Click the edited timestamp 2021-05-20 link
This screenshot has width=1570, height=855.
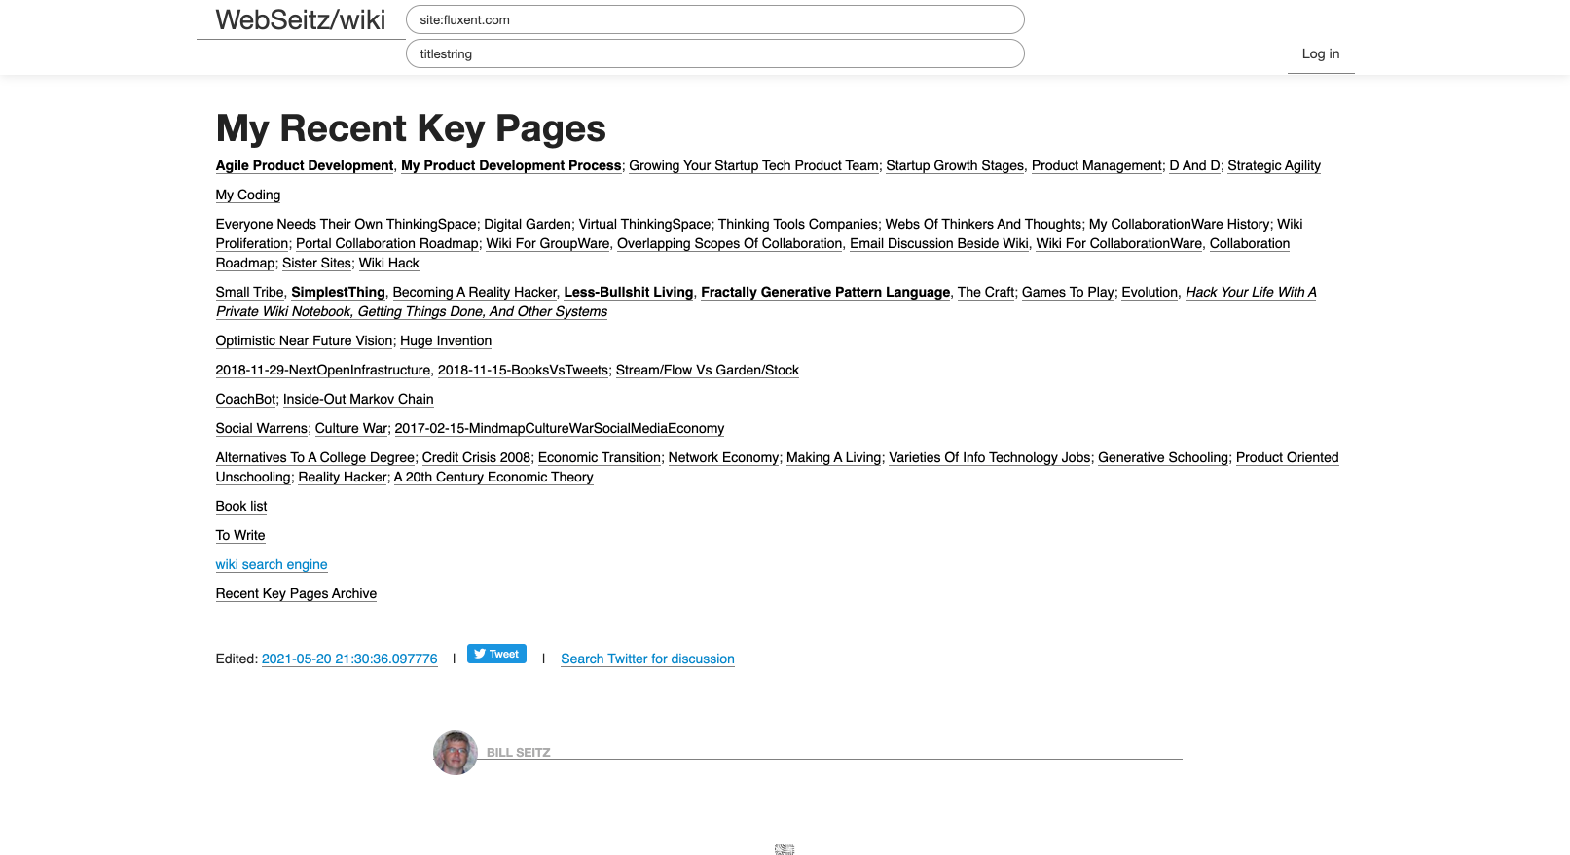tap(349, 659)
